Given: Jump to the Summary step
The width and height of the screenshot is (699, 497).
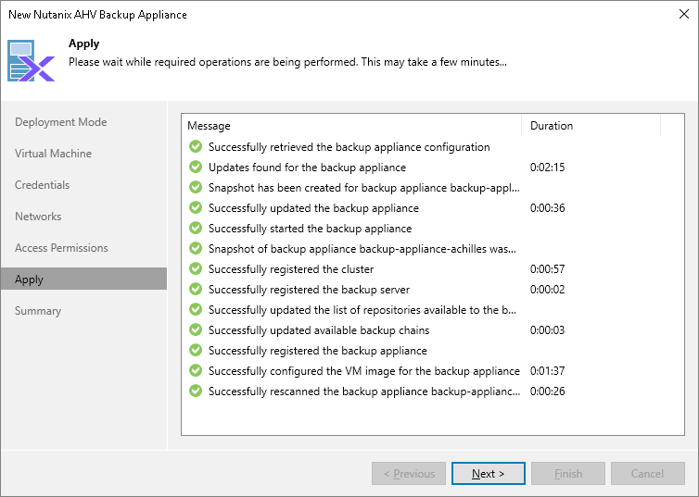Looking at the screenshot, I should coord(38,311).
